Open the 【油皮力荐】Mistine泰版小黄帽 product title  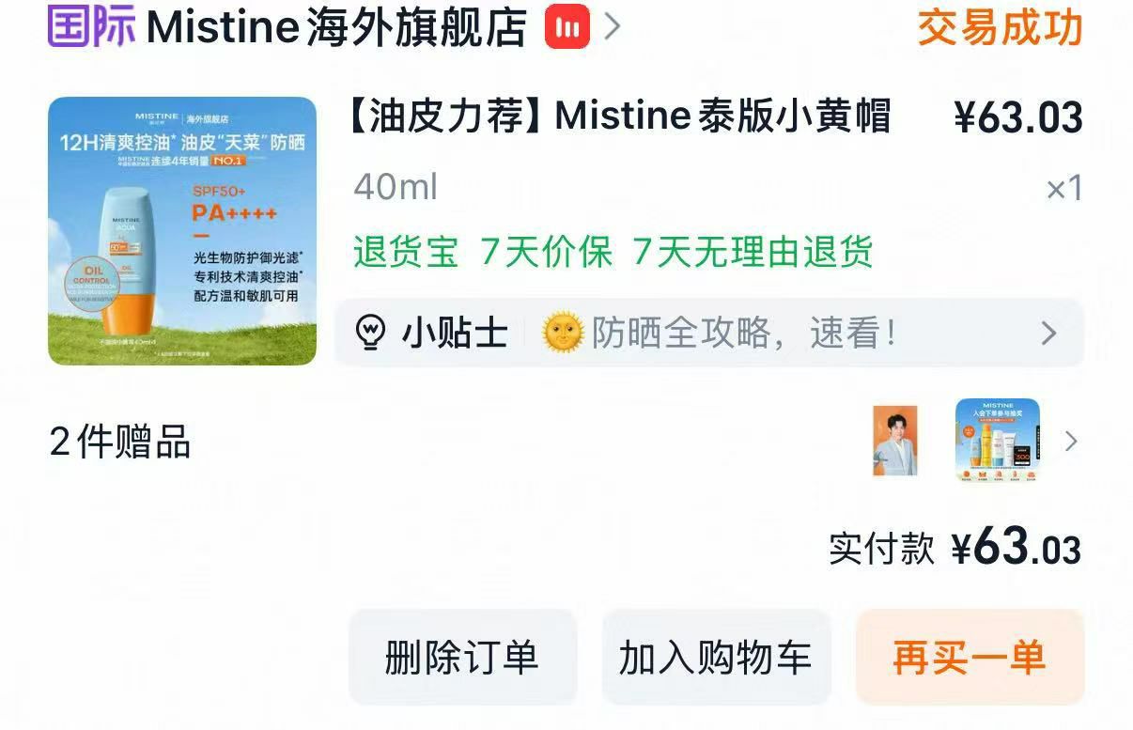pos(619,116)
